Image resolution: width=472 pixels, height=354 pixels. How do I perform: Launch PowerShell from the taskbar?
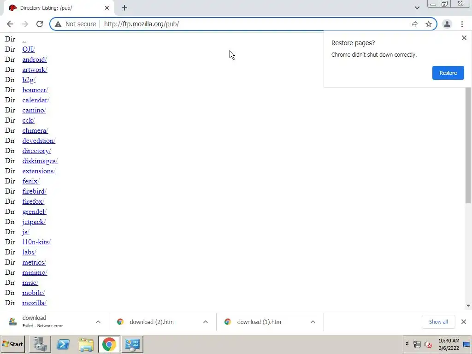[x=63, y=344]
